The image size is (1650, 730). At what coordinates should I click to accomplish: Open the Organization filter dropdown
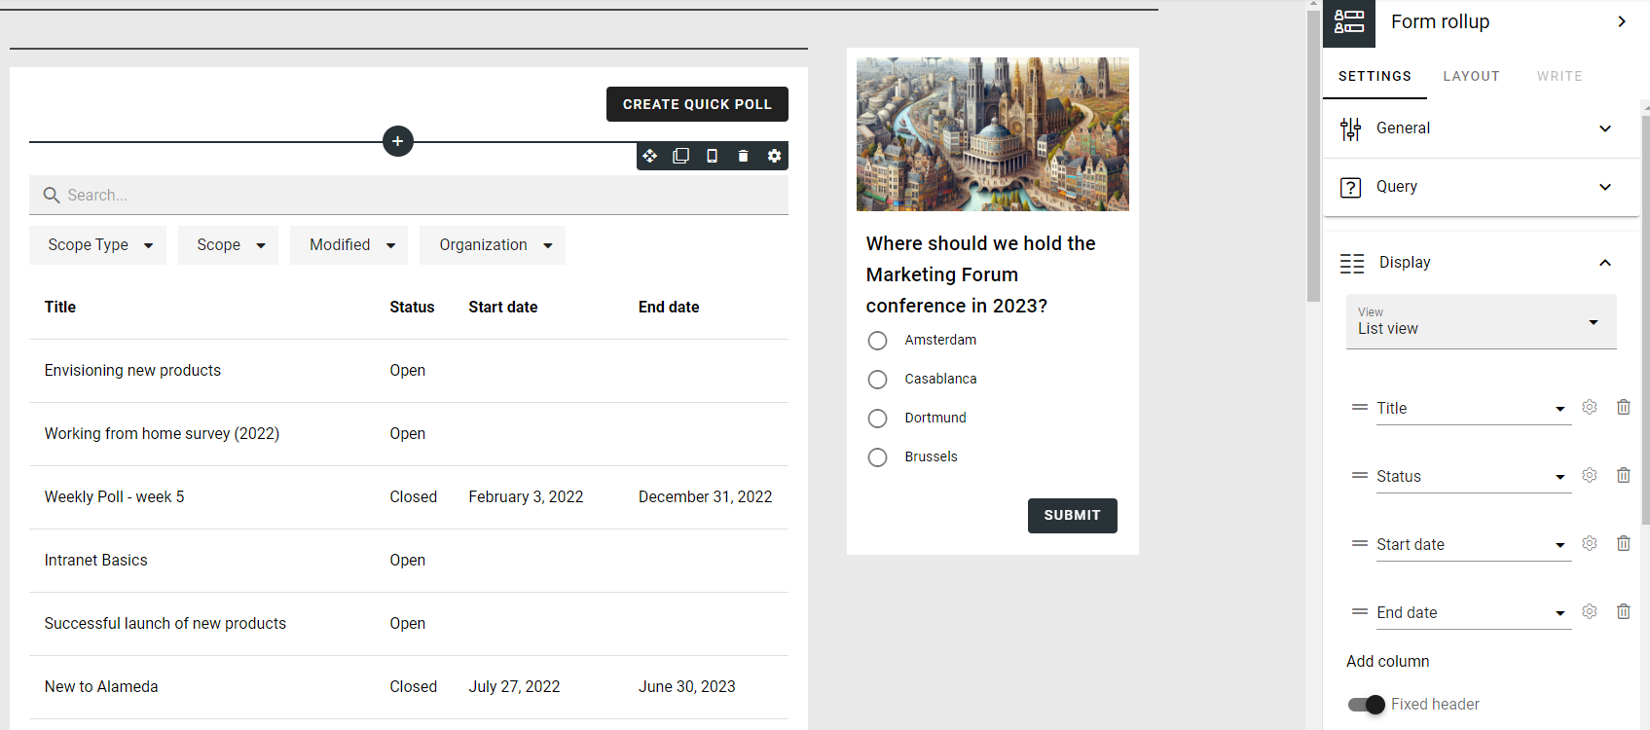[x=493, y=245]
